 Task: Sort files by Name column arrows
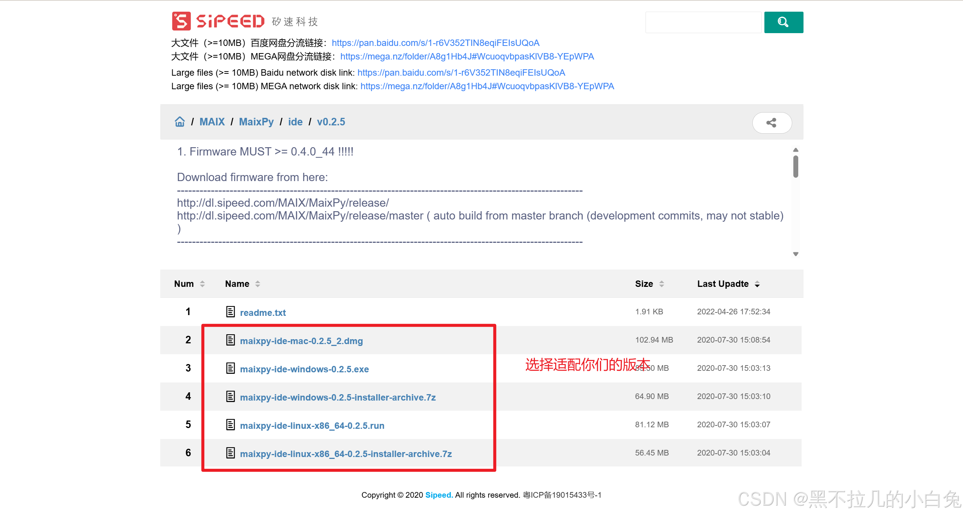[258, 284]
